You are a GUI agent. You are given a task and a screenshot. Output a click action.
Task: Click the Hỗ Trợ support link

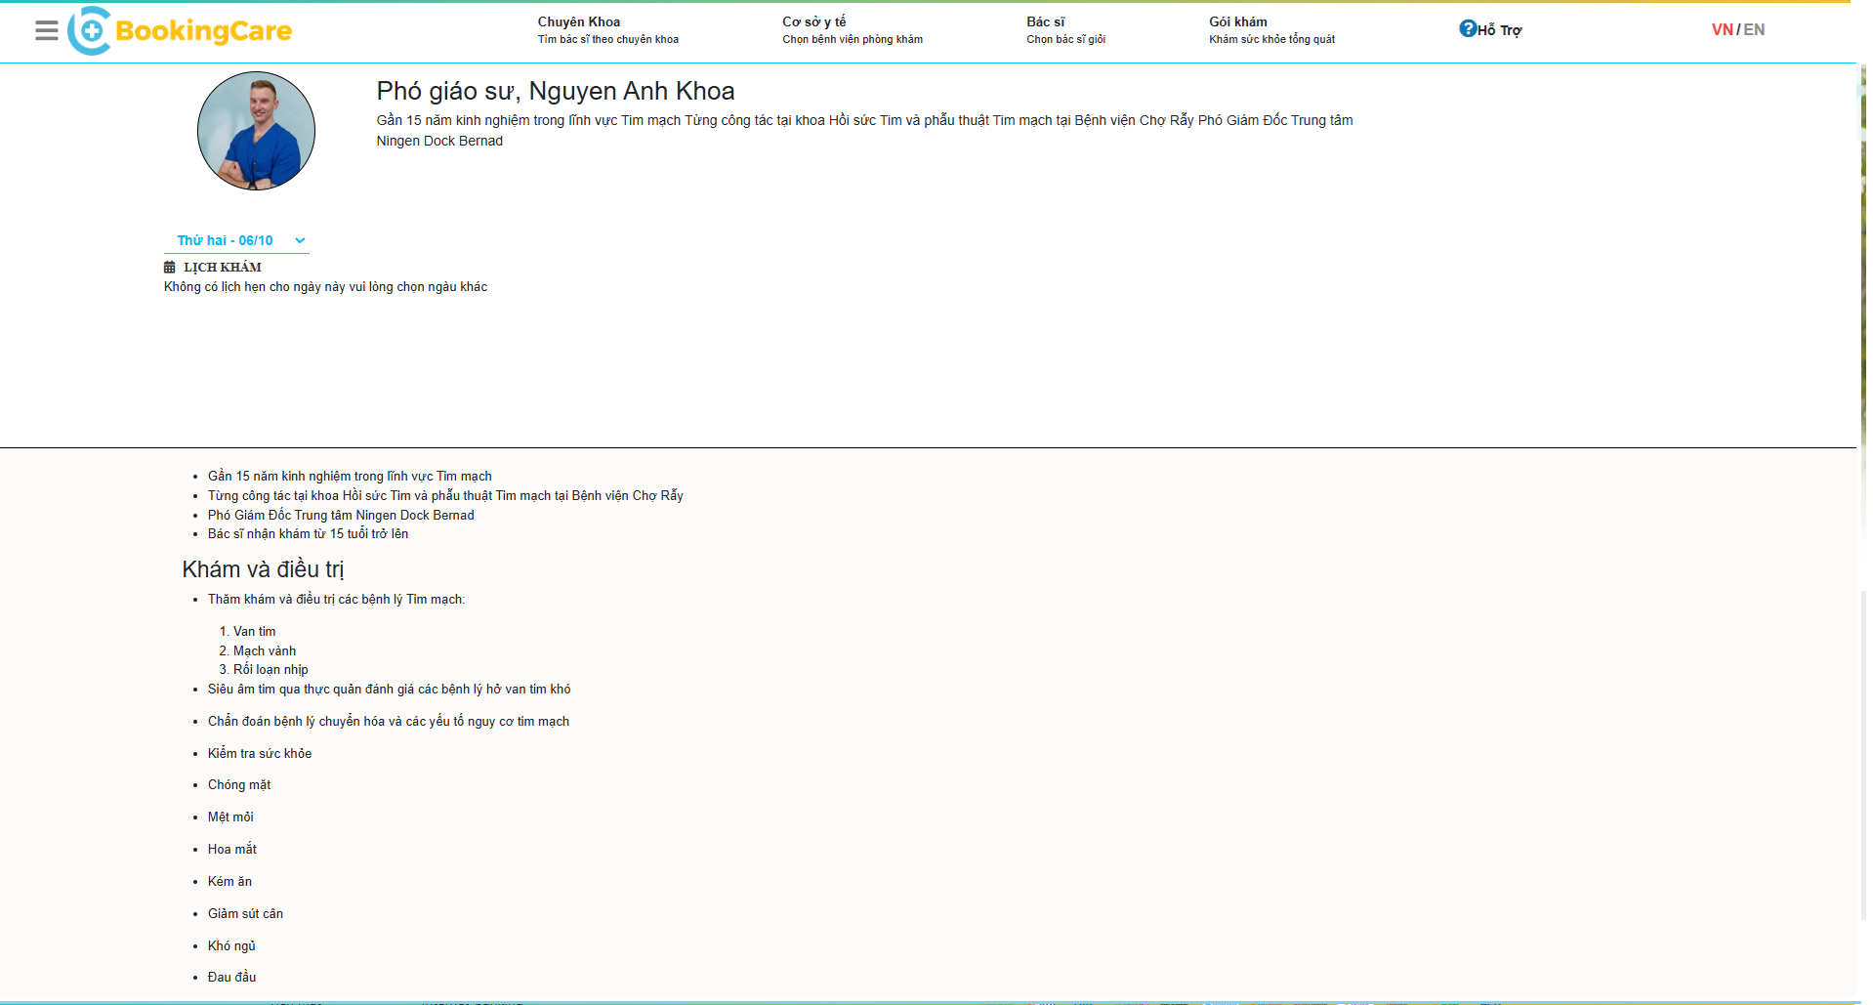click(1499, 30)
